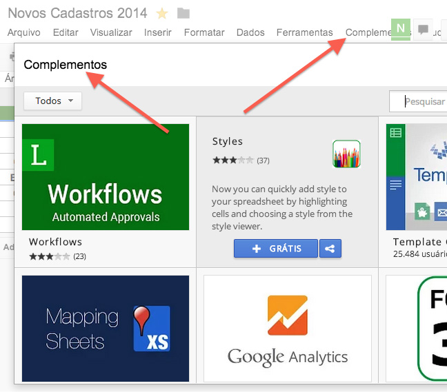Image resolution: width=447 pixels, height=392 pixels.
Task: Open the Mapping Sheets add-on thumbnail
Action: coord(106,328)
